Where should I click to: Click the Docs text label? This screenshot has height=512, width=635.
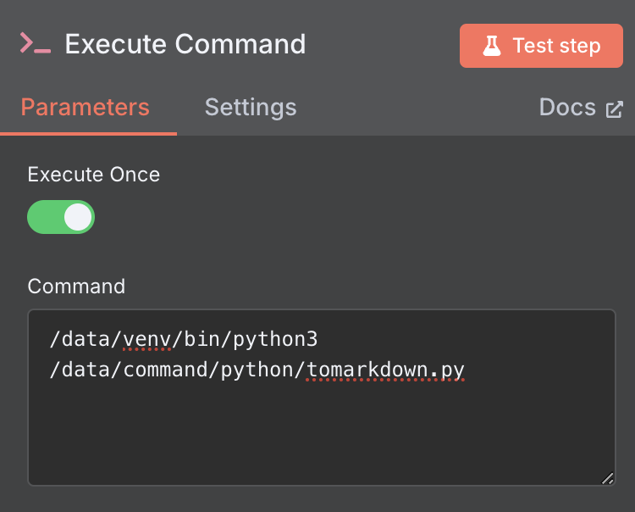point(567,108)
